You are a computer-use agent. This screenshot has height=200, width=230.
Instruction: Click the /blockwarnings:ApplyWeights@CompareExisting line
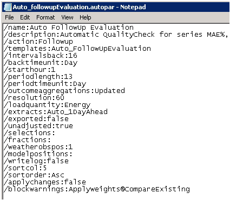click(x=97, y=189)
